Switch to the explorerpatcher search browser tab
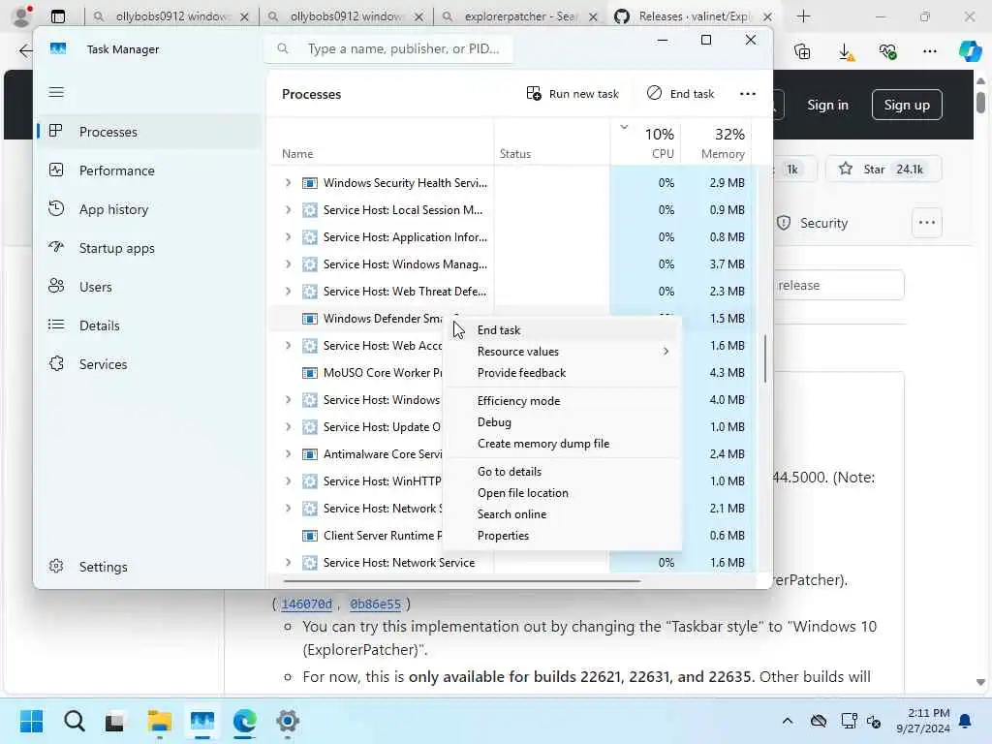This screenshot has height=744, width=992. click(x=519, y=16)
